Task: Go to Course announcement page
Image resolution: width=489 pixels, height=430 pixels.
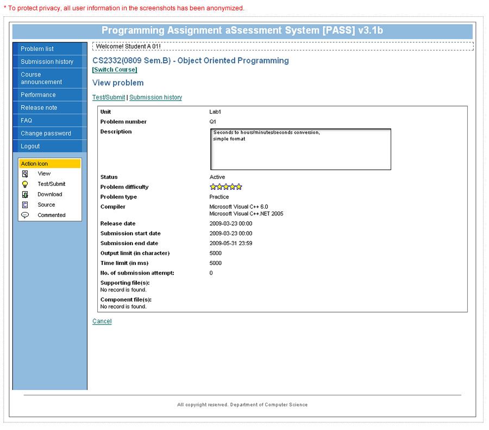Action: pyautogui.click(x=41, y=78)
